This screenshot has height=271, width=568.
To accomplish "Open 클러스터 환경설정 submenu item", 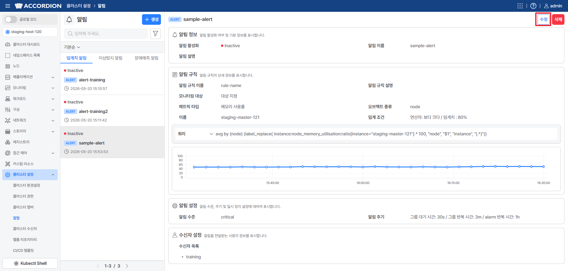I will [x=27, y=185].
